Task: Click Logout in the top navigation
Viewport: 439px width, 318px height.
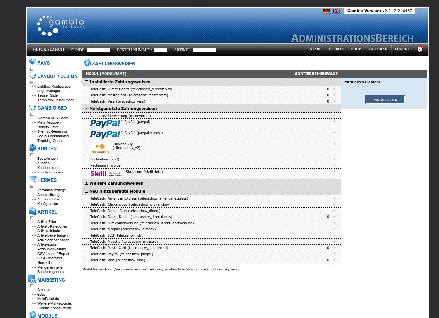Action: pyautogui.click(x=402, y=49)
